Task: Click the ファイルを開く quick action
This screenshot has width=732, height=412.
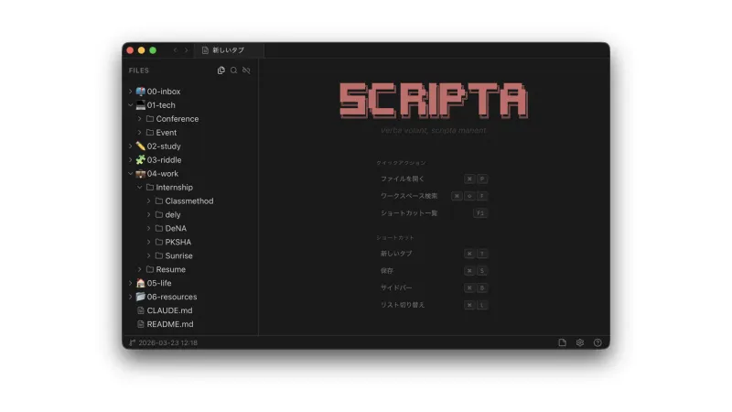Action: (x=433, y=179)
